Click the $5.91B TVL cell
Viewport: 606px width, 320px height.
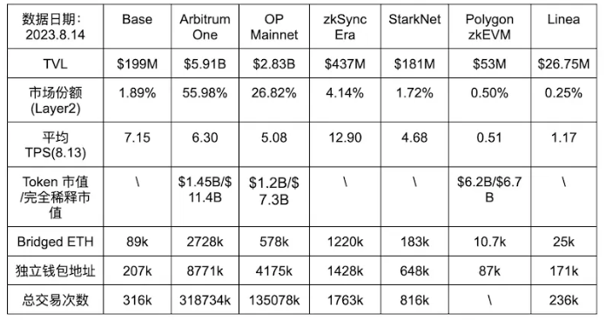(205, 63)
